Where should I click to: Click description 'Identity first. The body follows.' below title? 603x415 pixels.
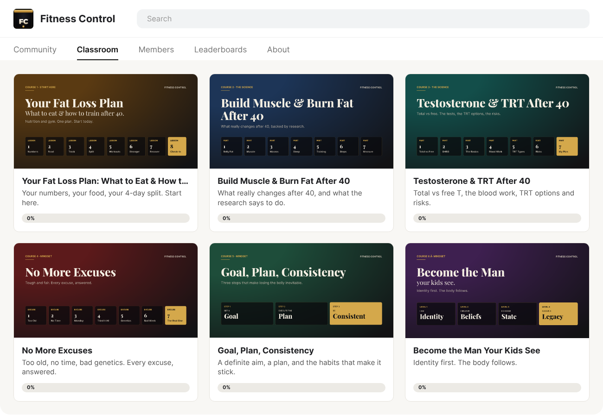click(465, 363)
